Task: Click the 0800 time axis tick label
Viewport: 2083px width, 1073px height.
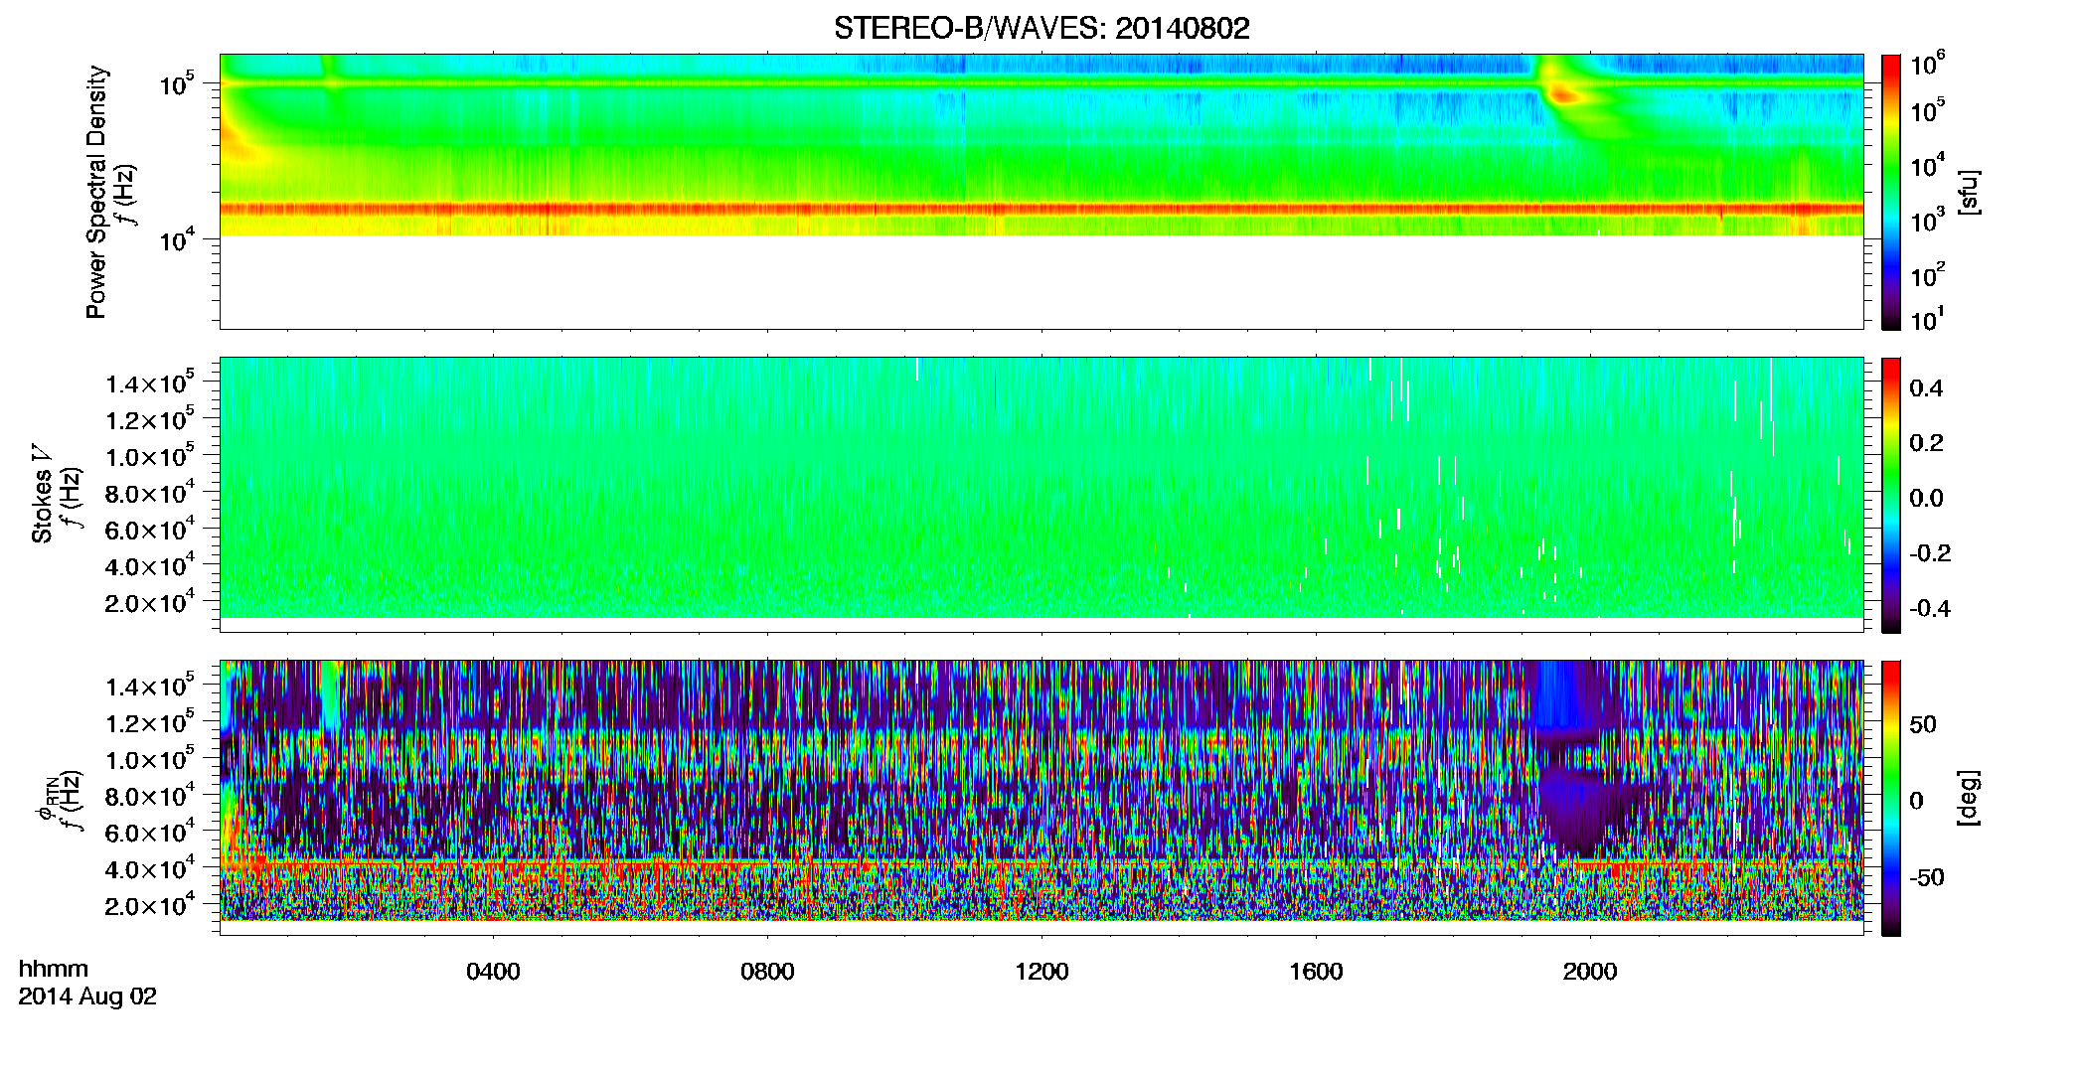Action: click(767, 972)
